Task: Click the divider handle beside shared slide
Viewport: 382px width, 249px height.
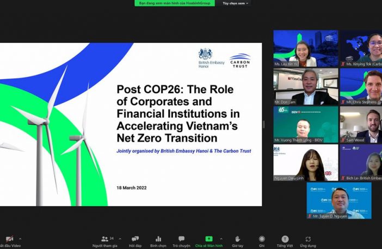Action: [x=264, y=124]
